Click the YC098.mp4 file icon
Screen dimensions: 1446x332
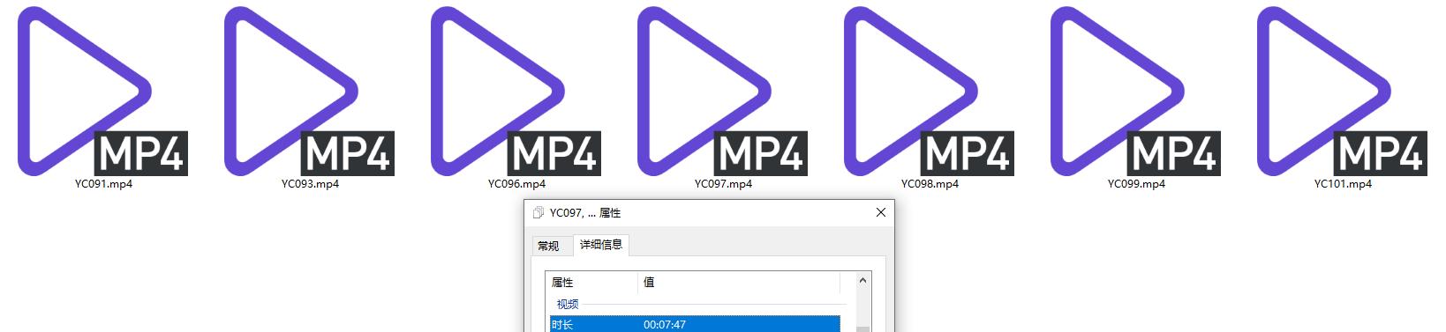(x=930, y=91)
